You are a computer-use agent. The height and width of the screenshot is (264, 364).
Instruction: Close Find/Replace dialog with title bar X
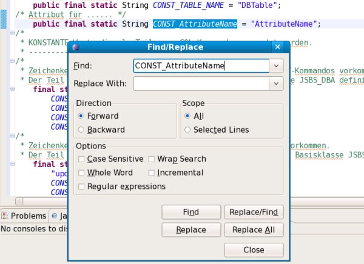pos(278,47)
